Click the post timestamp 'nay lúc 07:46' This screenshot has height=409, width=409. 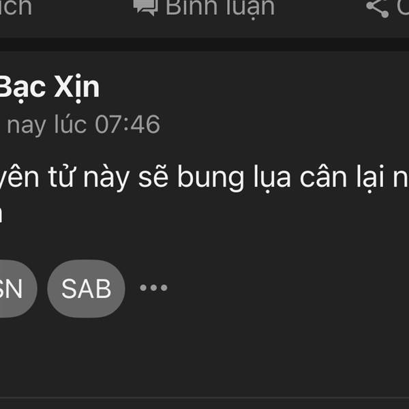(83, 125)
